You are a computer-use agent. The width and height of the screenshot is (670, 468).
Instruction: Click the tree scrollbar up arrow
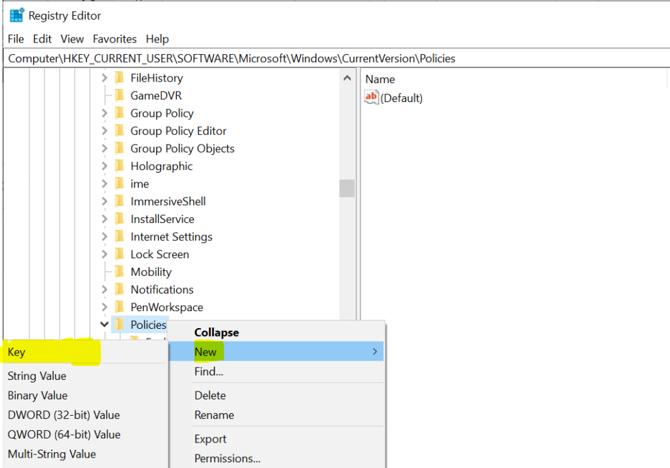coord(347,78)
